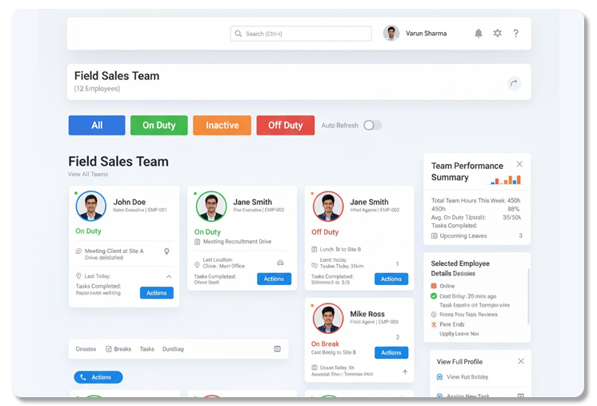Open the View All Teams link
Screen dimensions: 597x406
88,174
